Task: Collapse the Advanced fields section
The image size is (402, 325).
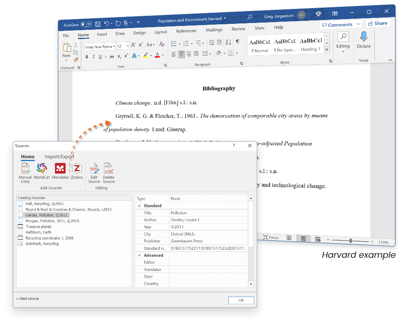Action: [139, 255]
